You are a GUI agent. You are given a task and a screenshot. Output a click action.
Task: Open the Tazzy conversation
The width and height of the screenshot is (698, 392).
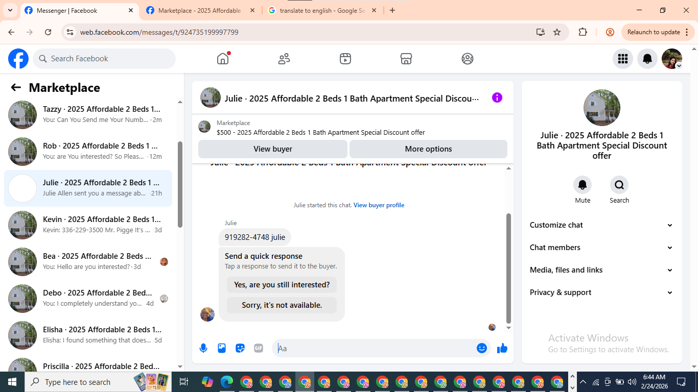[x=88, y=115]
